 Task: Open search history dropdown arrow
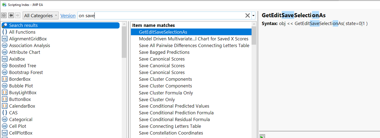point(253,16)
